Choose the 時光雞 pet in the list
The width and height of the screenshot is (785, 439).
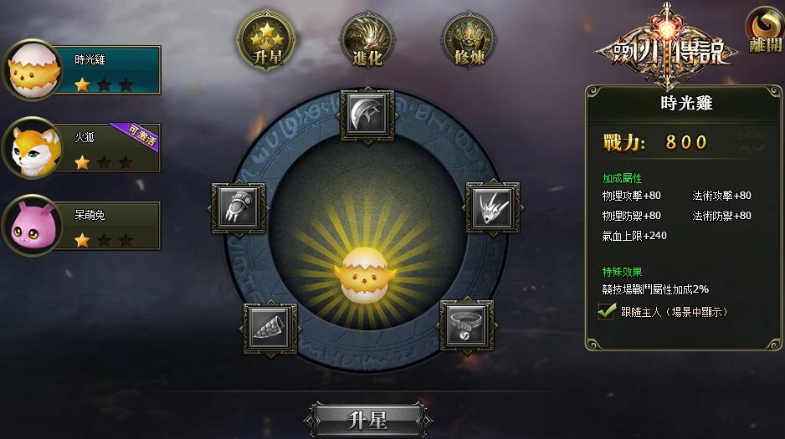tap(83, 70)
